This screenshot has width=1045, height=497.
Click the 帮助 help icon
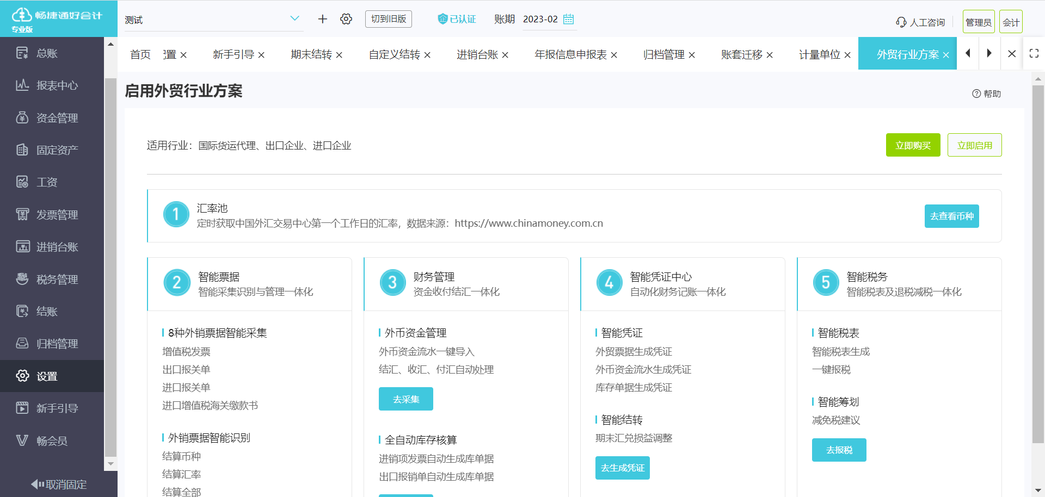(x=986, y=94)
